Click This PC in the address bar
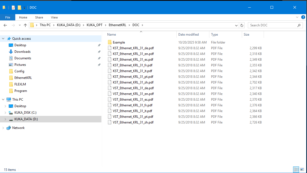Viewport: 307px width, 173px height. 45,25
